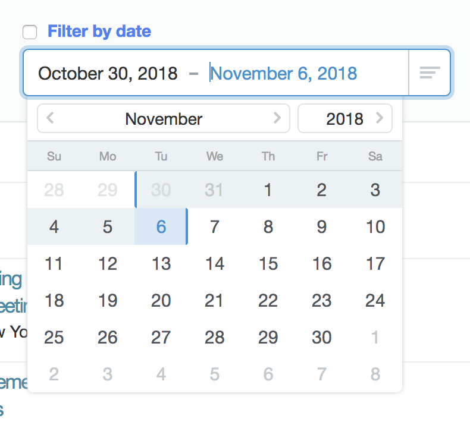Image resolution: width=470 pixels, height=422 pixels.
Task: Open the 2018 year selector
Action: click(345, 119)
